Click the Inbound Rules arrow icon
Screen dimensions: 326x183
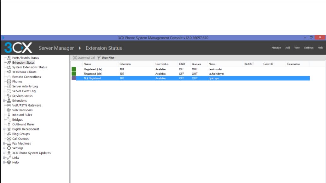[x=9, y=115]
